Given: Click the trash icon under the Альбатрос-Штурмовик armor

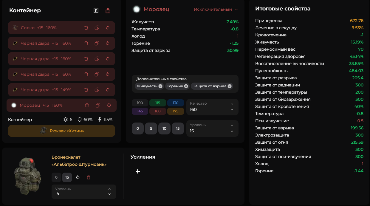Looking at the screenshot, I should (89, 177).
